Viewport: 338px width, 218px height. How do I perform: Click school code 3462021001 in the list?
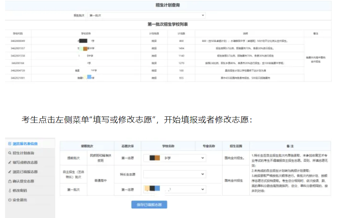[x=18, y=78]
